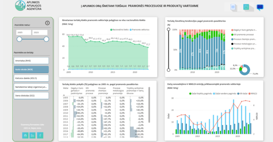Image resolution: width=273 pixels, height=142 pixels.
Task: Toggle the Azoto oksidai (NOX) pollutant filter
Action: (31, 70)
